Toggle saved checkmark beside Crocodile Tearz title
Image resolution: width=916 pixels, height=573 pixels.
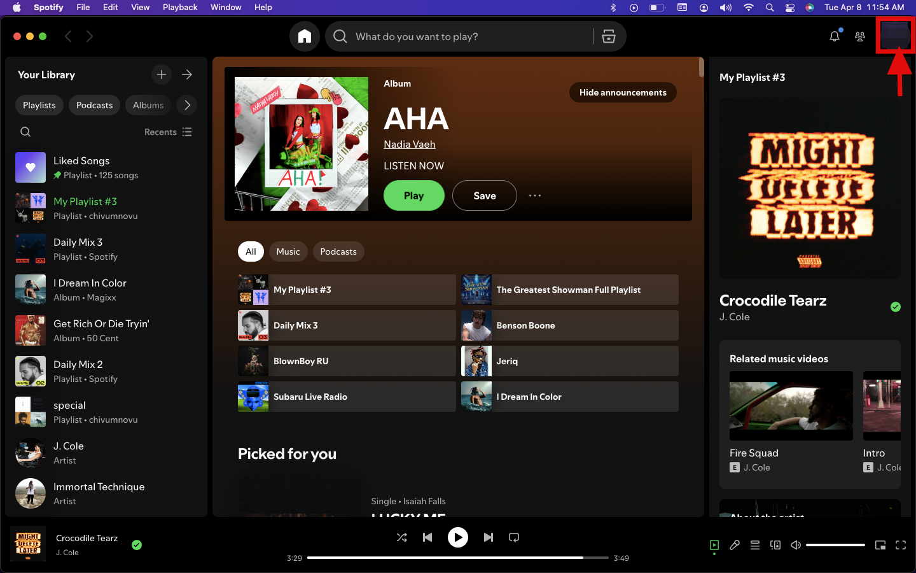click(x=896, y=307)
